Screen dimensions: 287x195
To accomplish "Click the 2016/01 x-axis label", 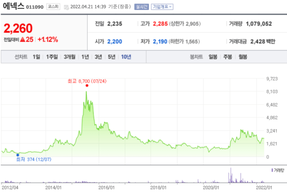I will 106,188.
